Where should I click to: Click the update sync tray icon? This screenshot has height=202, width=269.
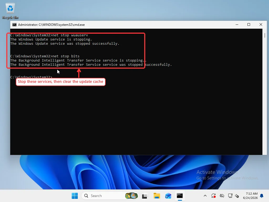coord(213,196)
